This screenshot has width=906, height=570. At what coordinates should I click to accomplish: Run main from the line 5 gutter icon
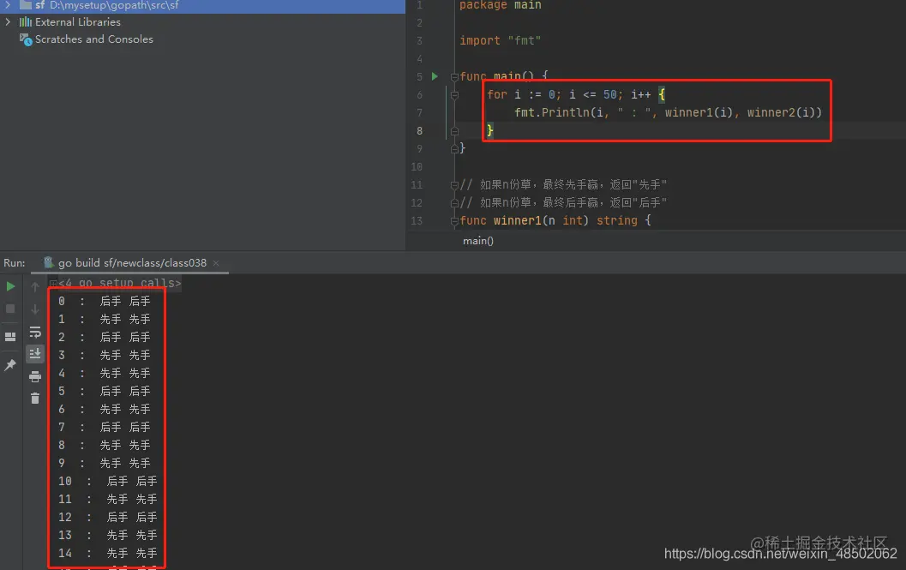tap(435, 76)
